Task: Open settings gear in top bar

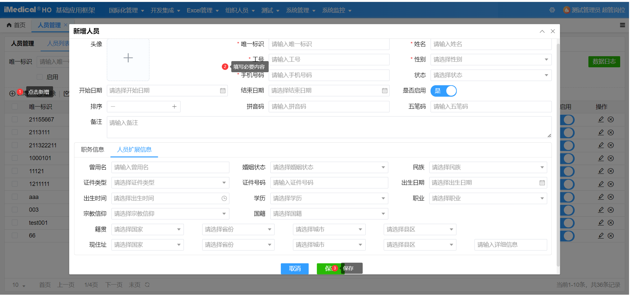Action: click(x=552, y=10)
